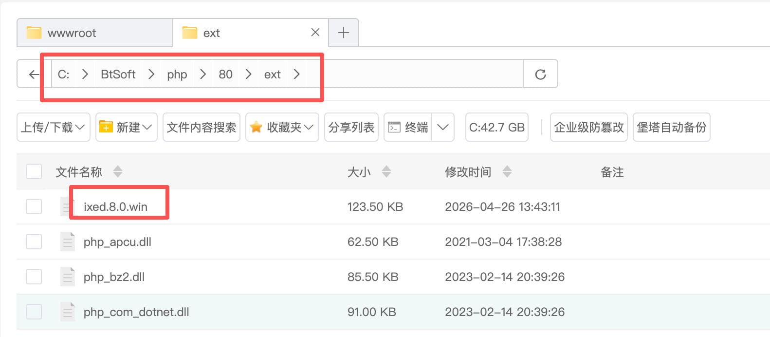Tick the checkbox for ixed.8.0.win
This screenshot has height=337, width=770.
(x=34, y=206)
